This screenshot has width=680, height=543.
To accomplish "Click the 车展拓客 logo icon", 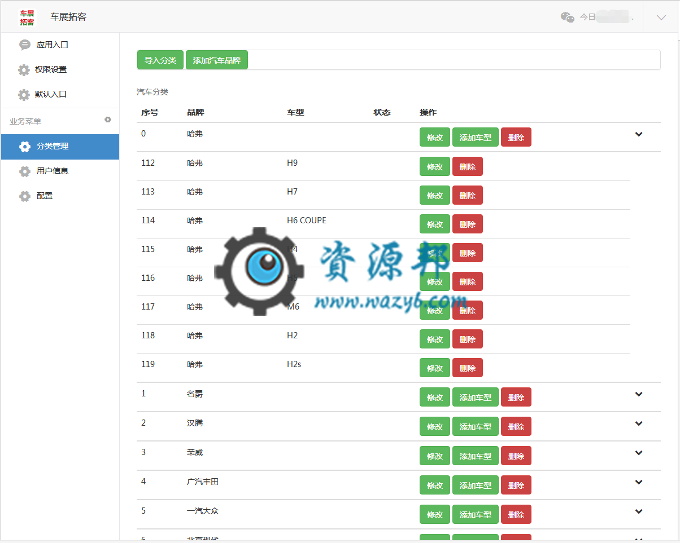I will pyautogui.click(x=27, y=17).
